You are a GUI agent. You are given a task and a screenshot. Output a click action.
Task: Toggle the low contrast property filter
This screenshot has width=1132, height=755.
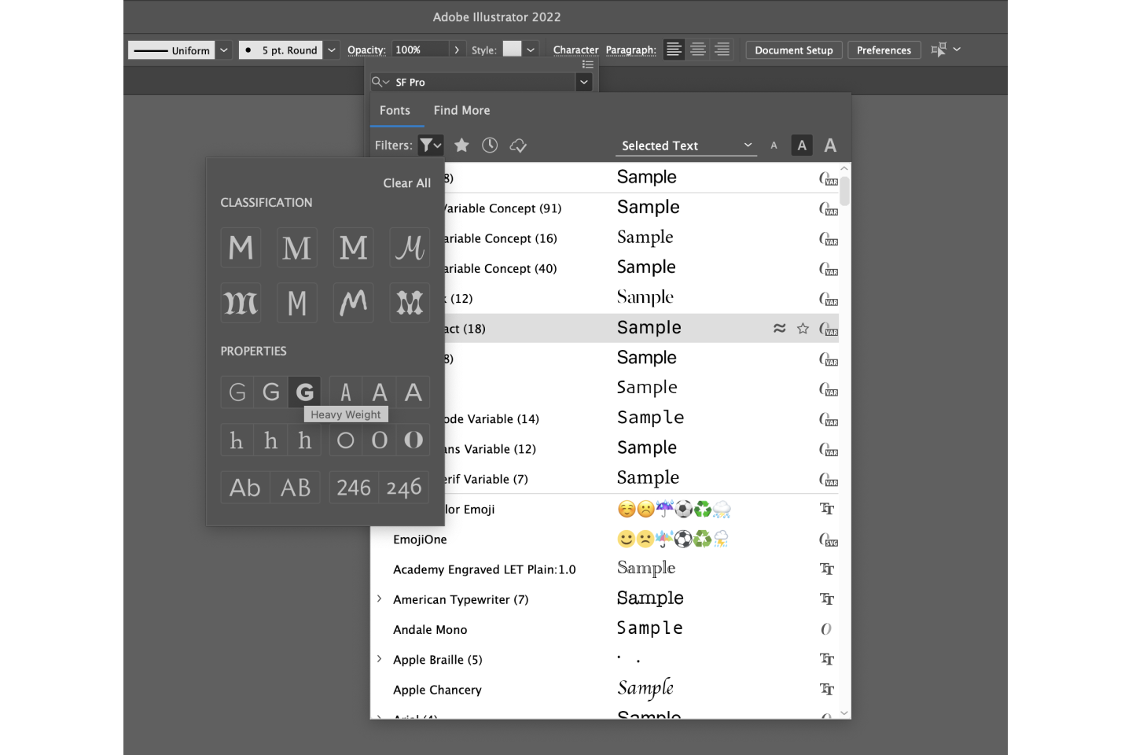click(x=345, y=440)
